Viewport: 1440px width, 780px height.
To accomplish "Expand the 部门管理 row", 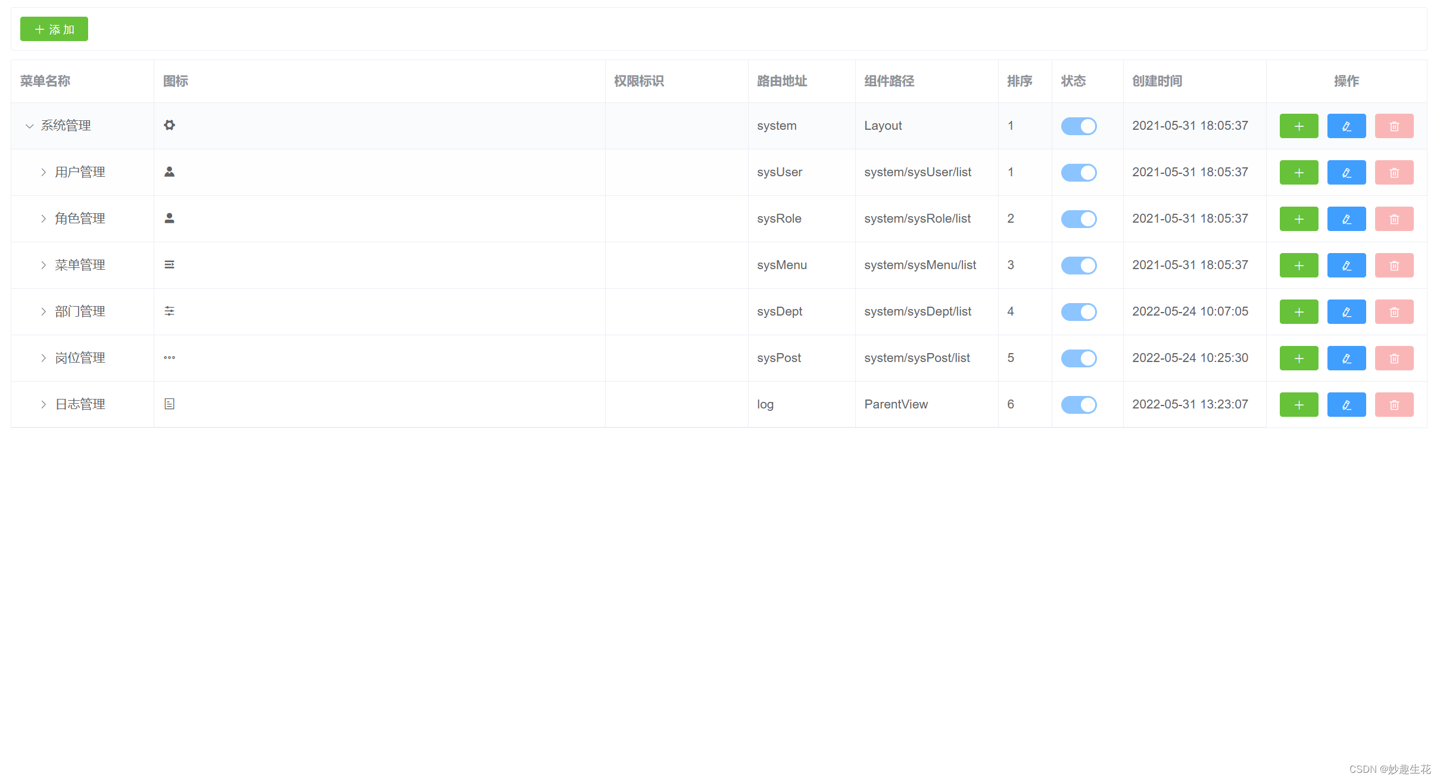I will click(x=43, y=312).
